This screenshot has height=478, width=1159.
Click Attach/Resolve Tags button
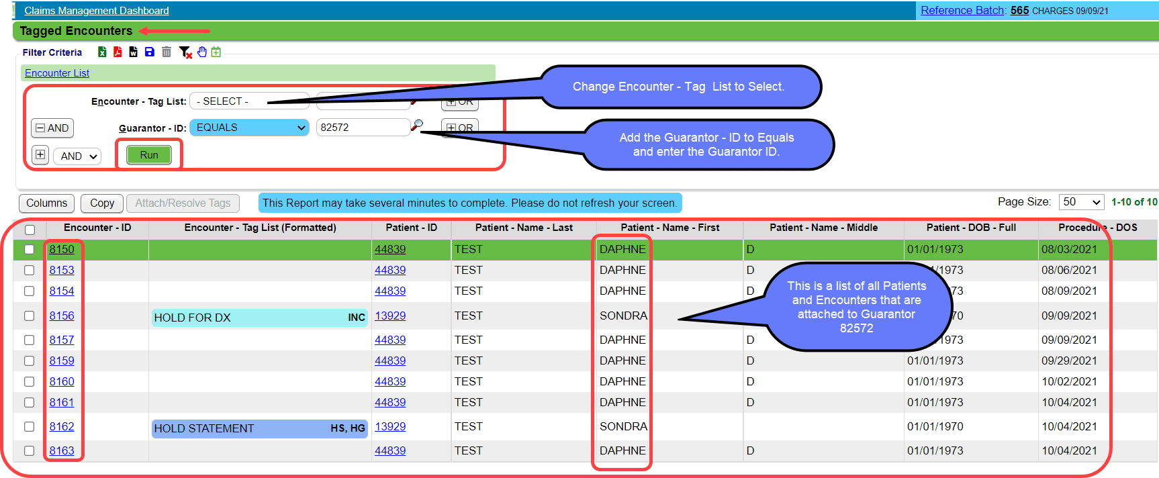coord(183,203)
